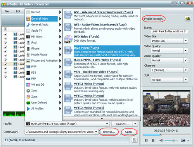Uncheck the last Linkin file checkbox
Viewport: 194px width, 147px height.
tap(5, 77)
